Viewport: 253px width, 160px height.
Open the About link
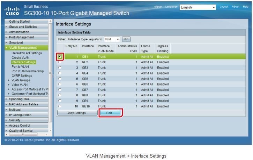click(236, 7)
